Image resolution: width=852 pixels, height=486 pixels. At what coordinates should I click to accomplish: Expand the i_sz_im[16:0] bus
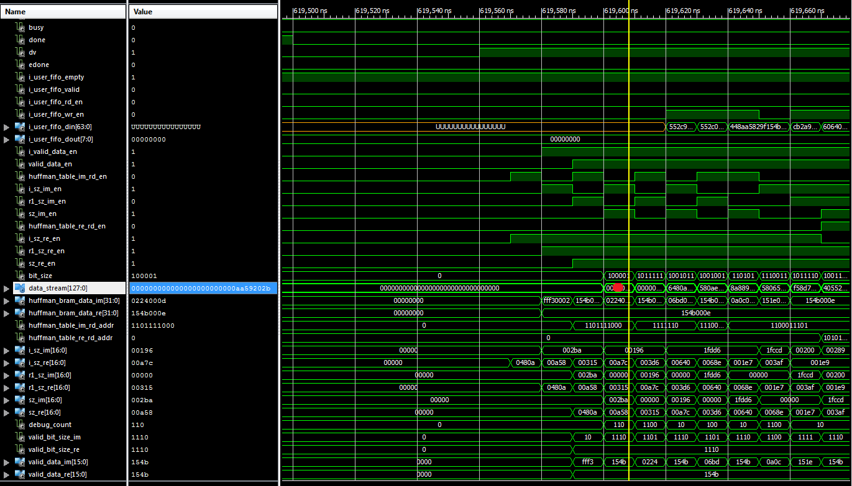pos(7,350)
